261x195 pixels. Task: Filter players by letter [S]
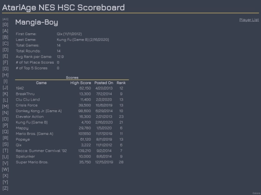point(5,144)
